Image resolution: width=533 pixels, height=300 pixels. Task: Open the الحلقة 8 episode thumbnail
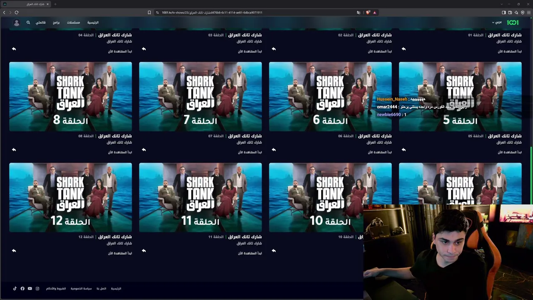pos(70,97)
